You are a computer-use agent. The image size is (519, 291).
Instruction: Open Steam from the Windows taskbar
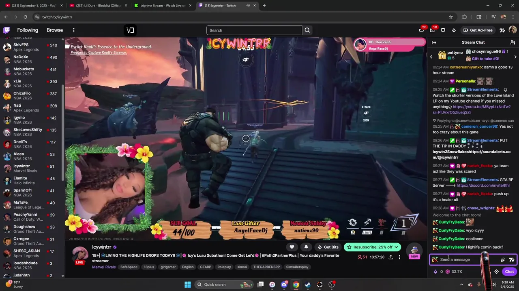(x=308, y=285)
